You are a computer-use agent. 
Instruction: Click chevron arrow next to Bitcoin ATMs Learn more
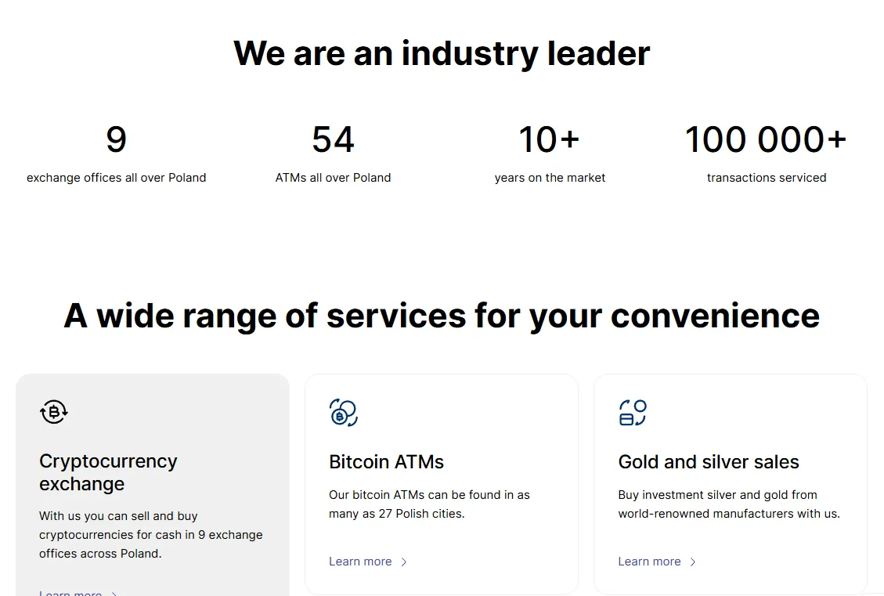click(x=404, y=562)
